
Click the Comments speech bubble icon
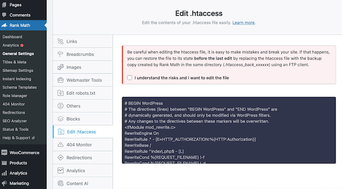pyautogui.click(x=4, y=15)
